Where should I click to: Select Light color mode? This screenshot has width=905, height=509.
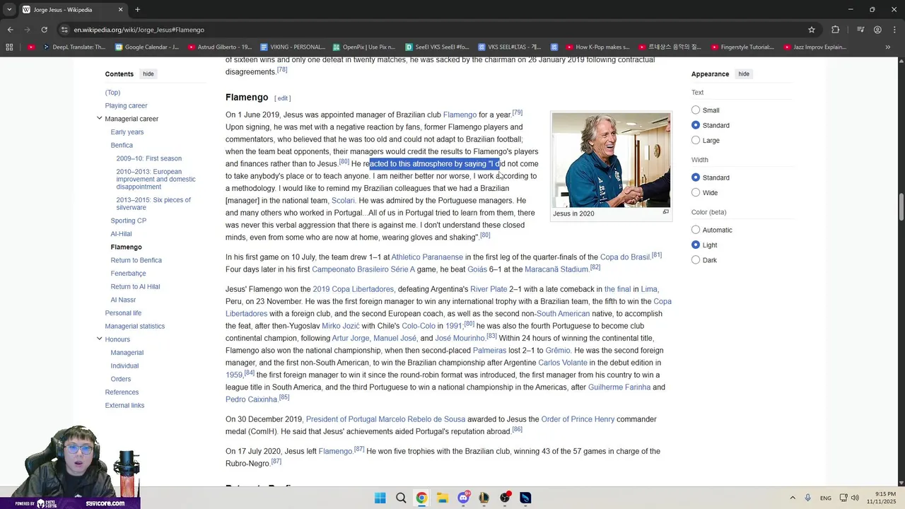tap(696, 245)
